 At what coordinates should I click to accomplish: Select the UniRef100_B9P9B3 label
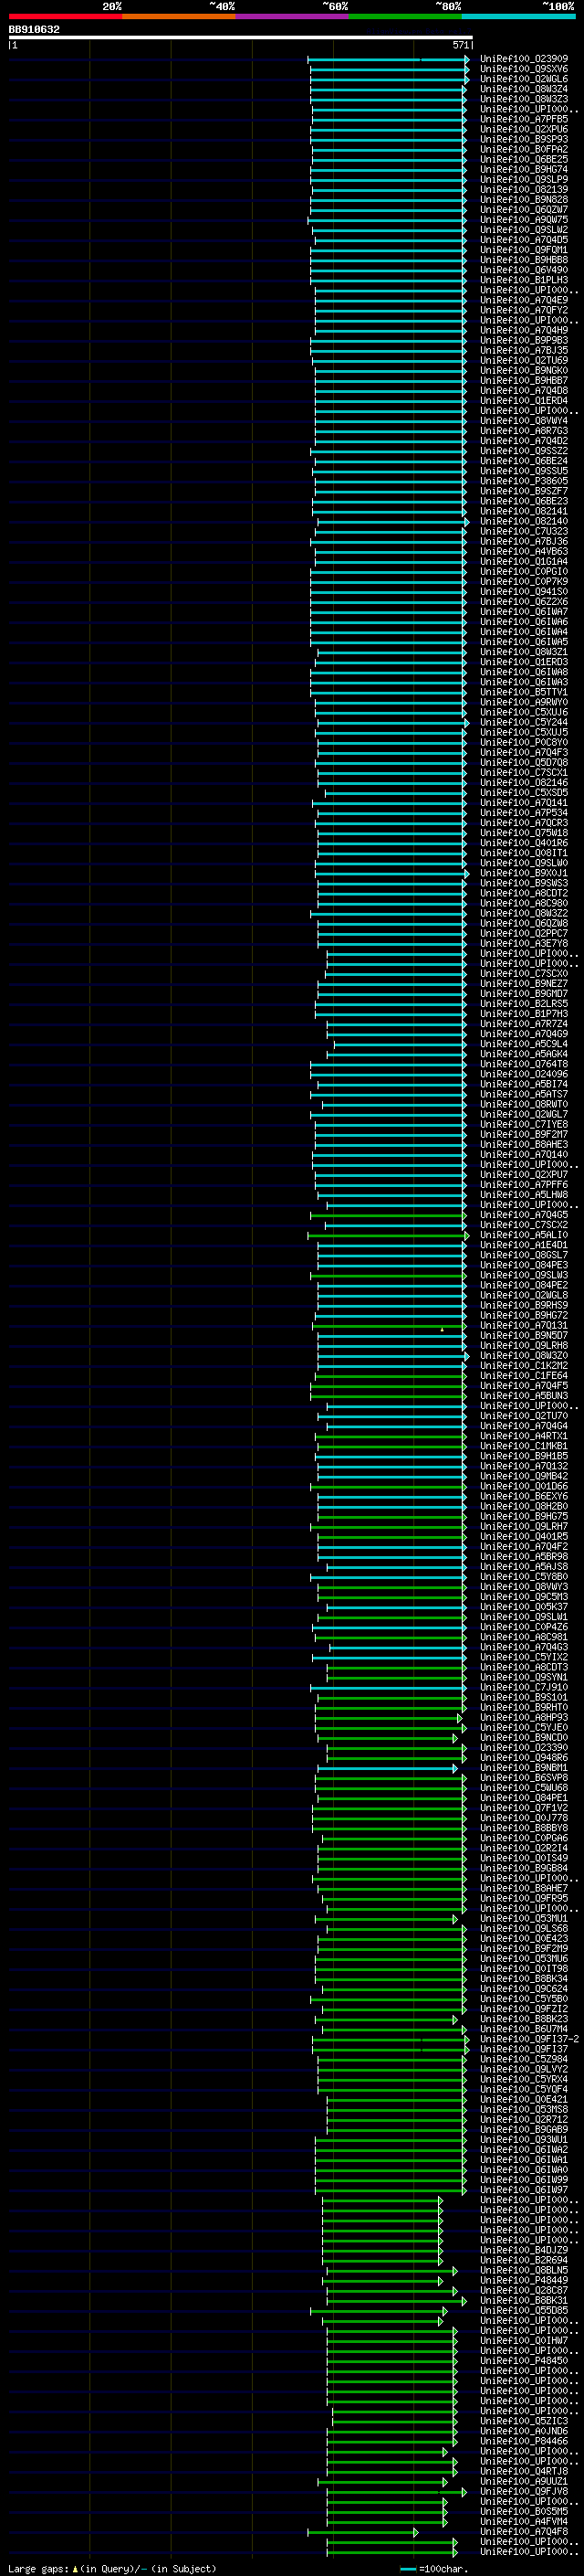(x=524, y=340)
